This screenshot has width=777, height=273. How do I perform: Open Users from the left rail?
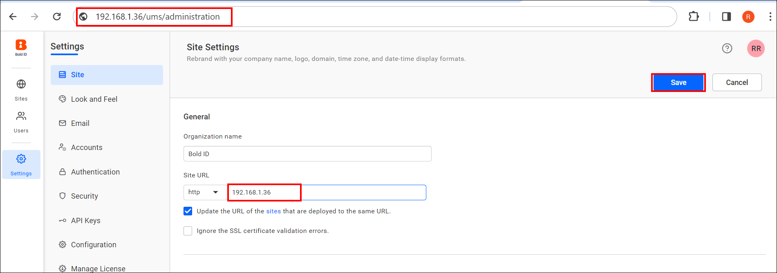[x=21, y=122]
